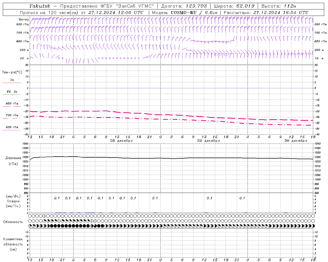Click the Облачность cloud cover label
328x262 pixels.
tap(13, 222)
